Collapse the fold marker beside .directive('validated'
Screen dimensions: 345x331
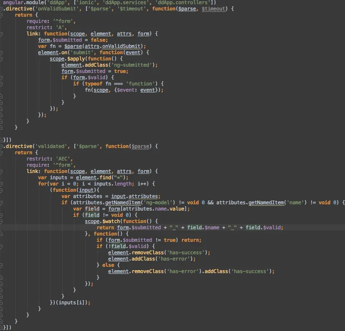pos(1,146)
